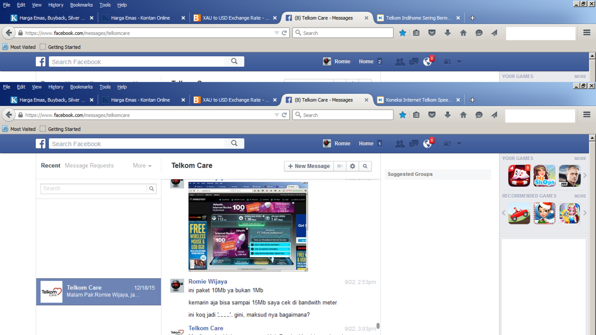
Task: Open Message Requests in the messages list
Action: (89, 166)
